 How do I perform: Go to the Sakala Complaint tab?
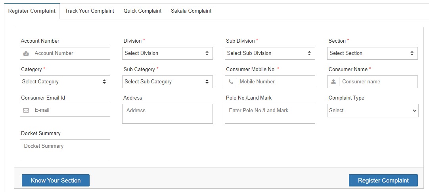coord(191,11)
